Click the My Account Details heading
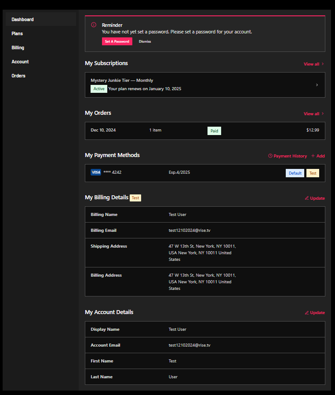 (x=109, y=312)
